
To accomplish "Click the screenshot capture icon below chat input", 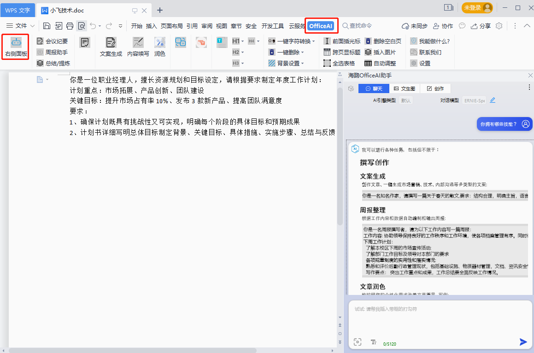I will 357,341.
